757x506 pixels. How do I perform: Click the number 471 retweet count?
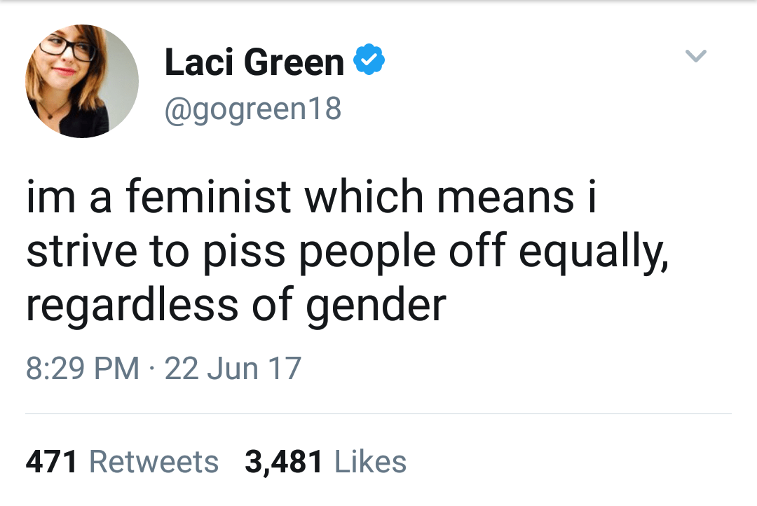coord(52,462)
